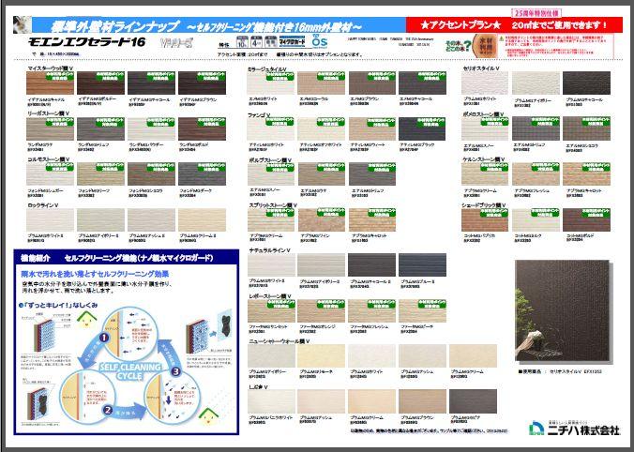Click the round wood-grain point badge
This screenshot has width=634, height=452.
click(x=487, y=44)
